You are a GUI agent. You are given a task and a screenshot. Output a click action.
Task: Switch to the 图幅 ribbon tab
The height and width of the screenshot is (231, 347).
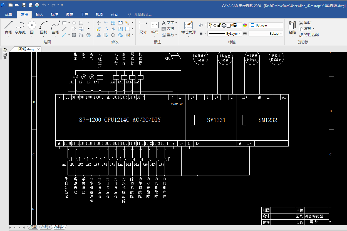coord(70,14)
